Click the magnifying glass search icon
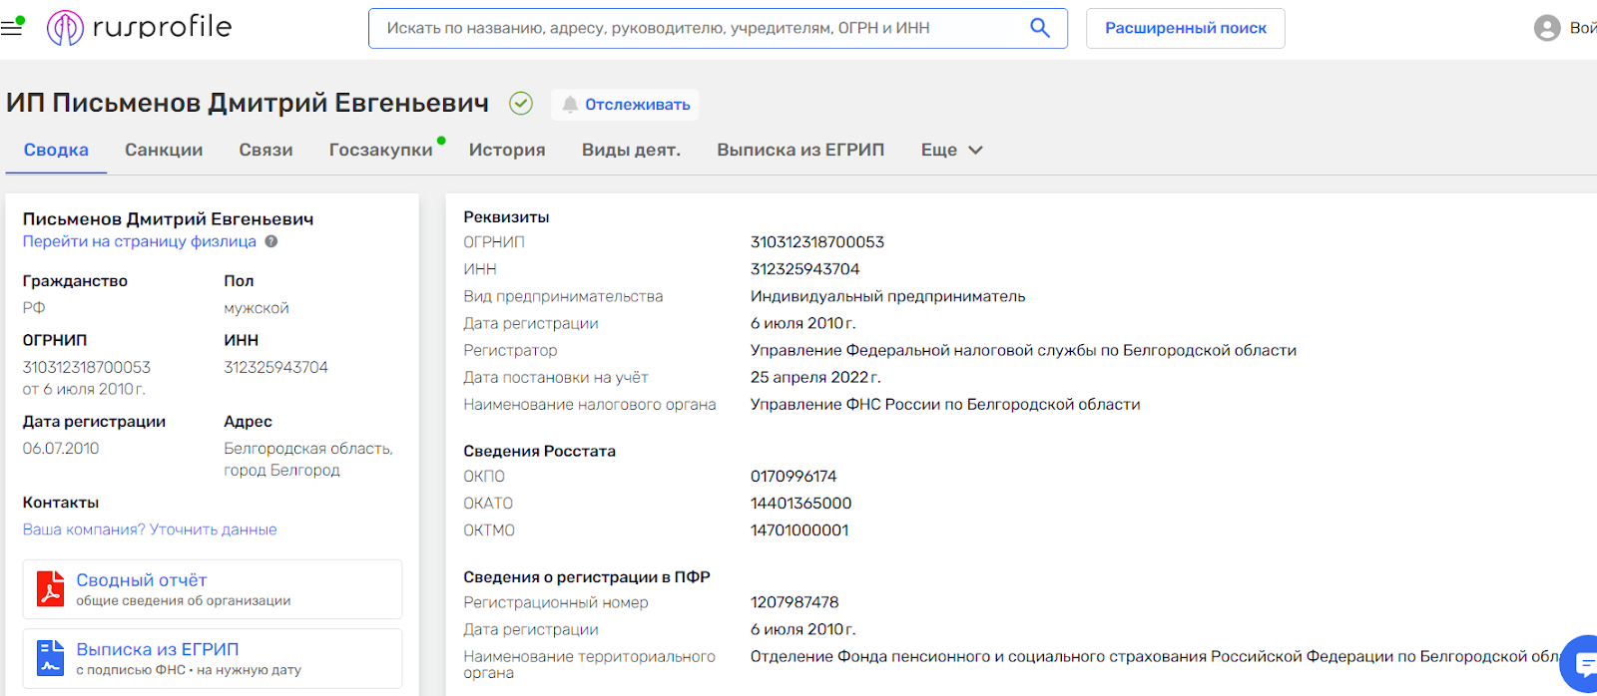Viewport: 1597px width, 696px height. coord(1039,28)
